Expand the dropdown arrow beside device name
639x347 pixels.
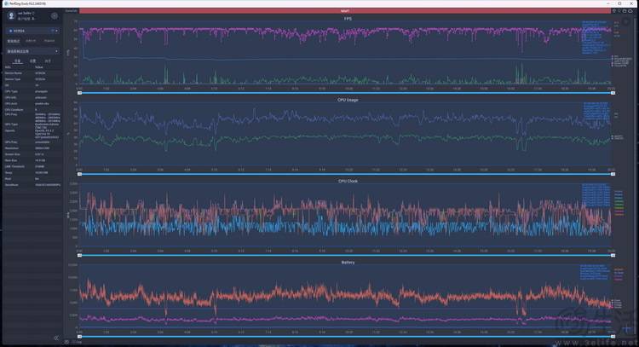tap(56, 32)
